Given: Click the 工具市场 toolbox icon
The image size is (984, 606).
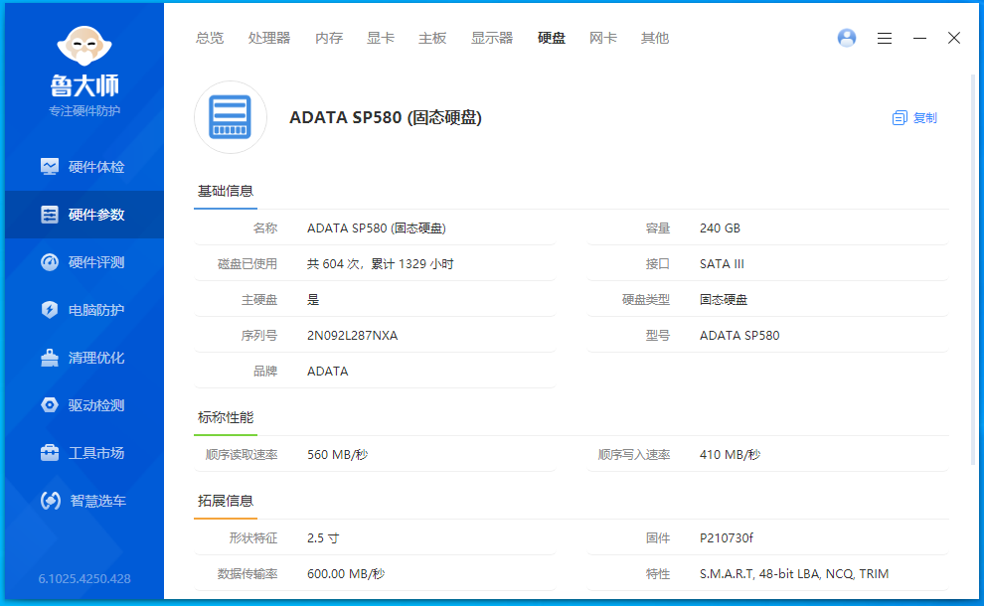Looking at the screenshot, I should (49, 453).
